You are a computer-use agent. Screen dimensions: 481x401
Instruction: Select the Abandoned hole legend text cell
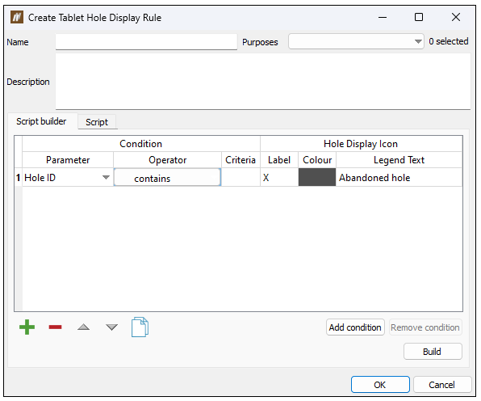tap(399, 177)
